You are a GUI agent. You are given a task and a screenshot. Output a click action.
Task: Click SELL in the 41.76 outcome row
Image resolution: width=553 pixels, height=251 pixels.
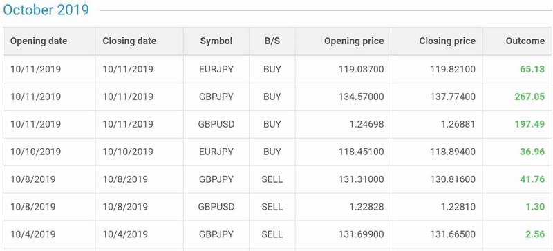tap(272, 179)
